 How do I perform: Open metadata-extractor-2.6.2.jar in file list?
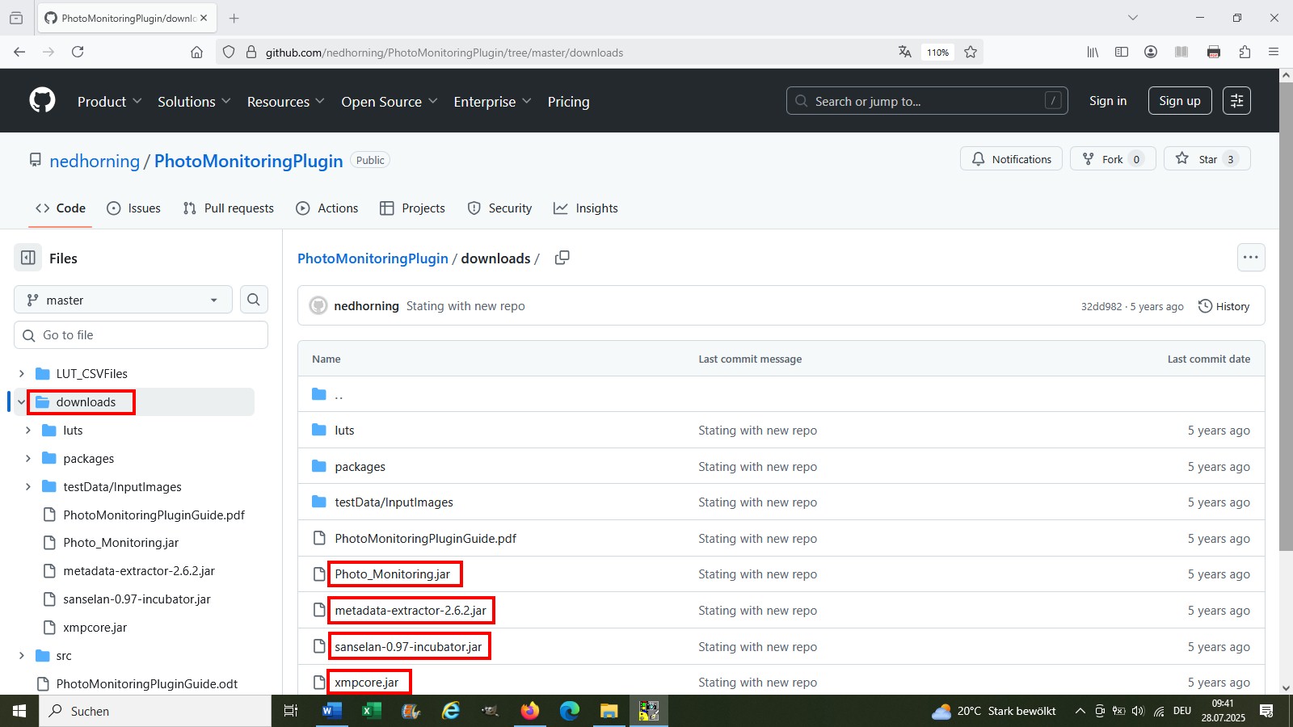pos(411,610)
